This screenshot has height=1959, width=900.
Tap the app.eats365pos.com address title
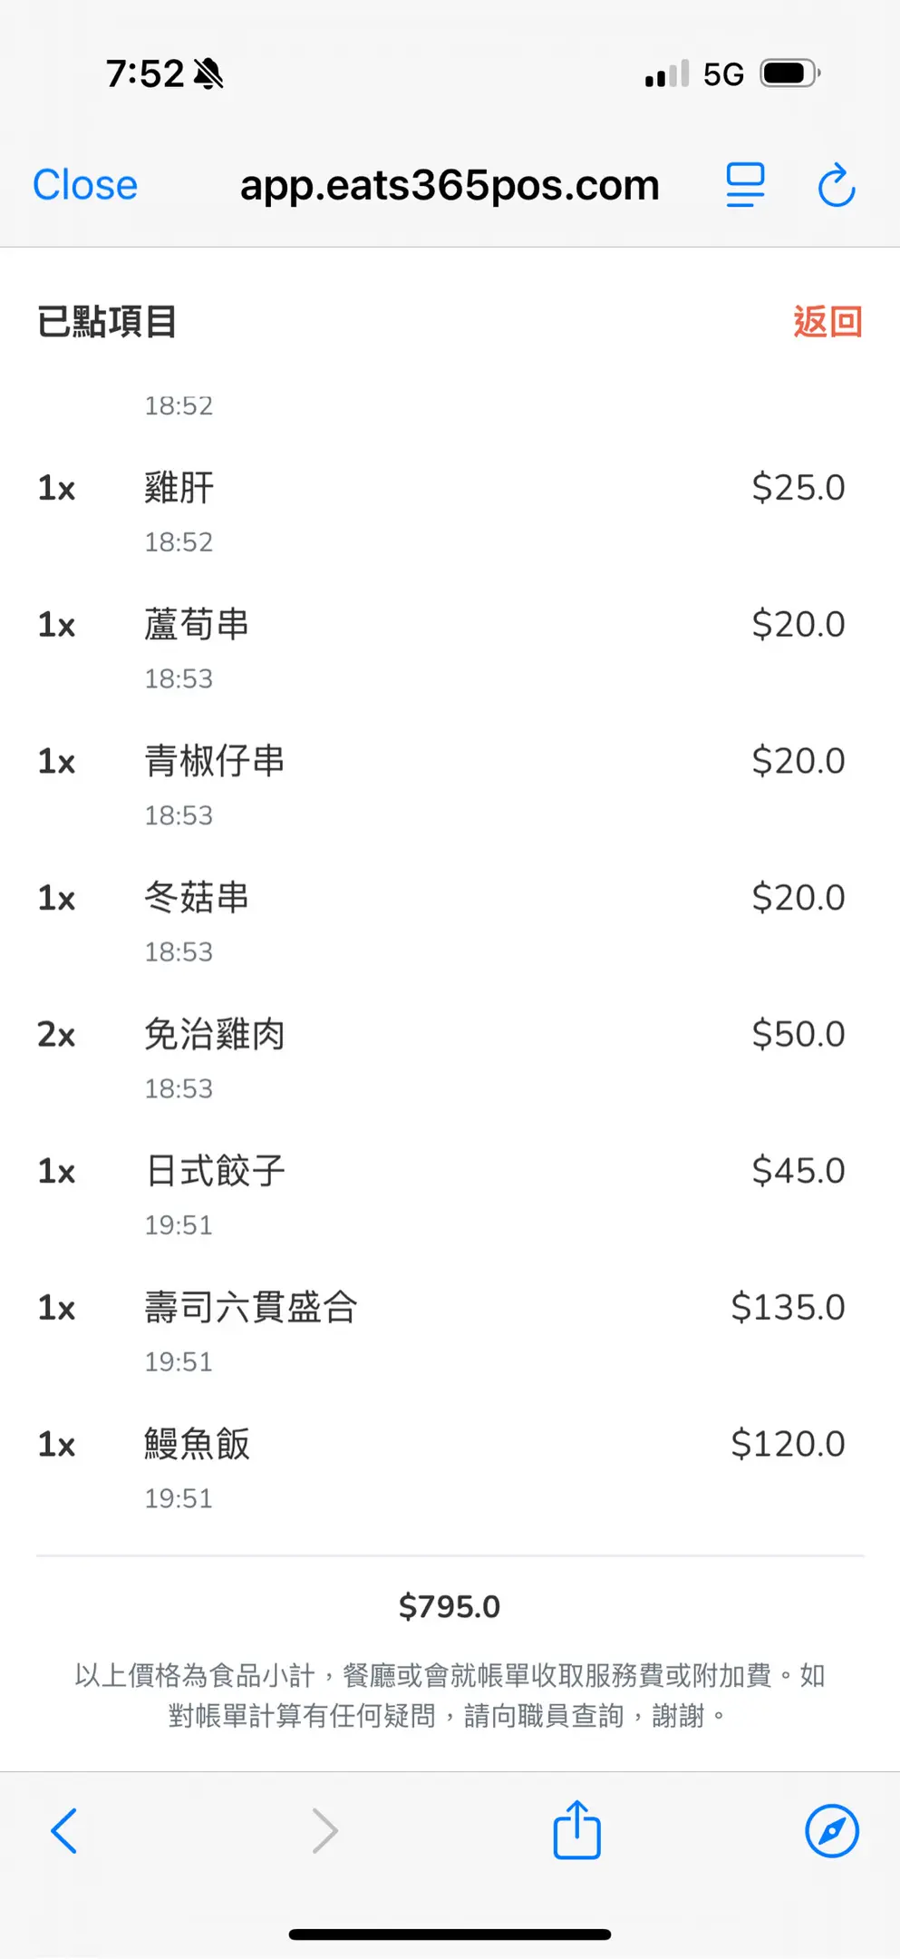tap(450, 185)
